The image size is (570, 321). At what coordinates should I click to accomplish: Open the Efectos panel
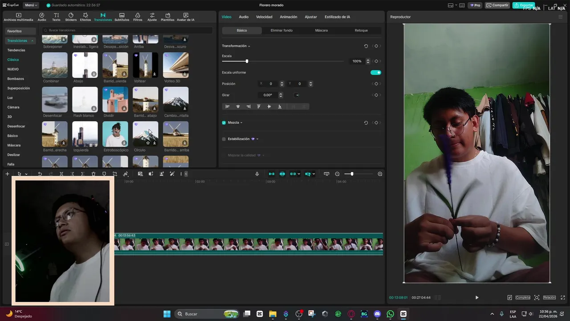coord(85,17)
